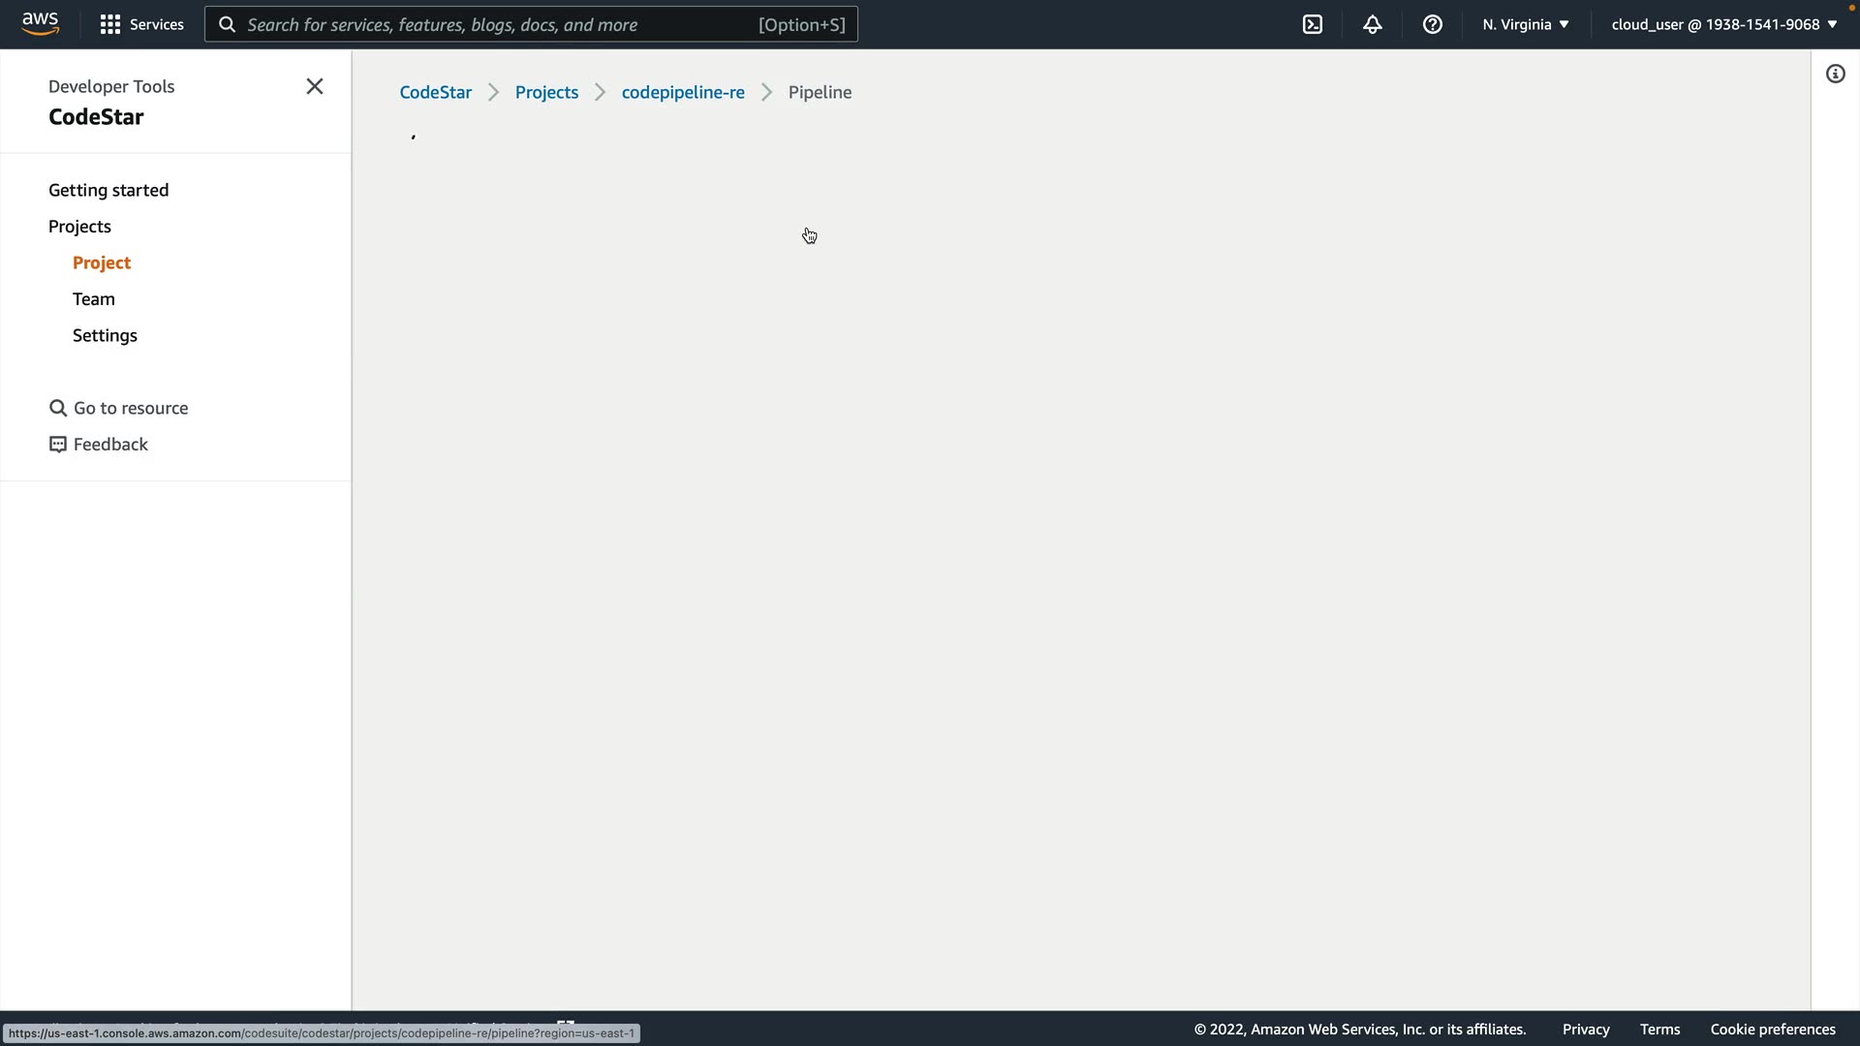Go to the Projects breadcrumb link
This screenshot has width=1860, height=1046.
546,93
